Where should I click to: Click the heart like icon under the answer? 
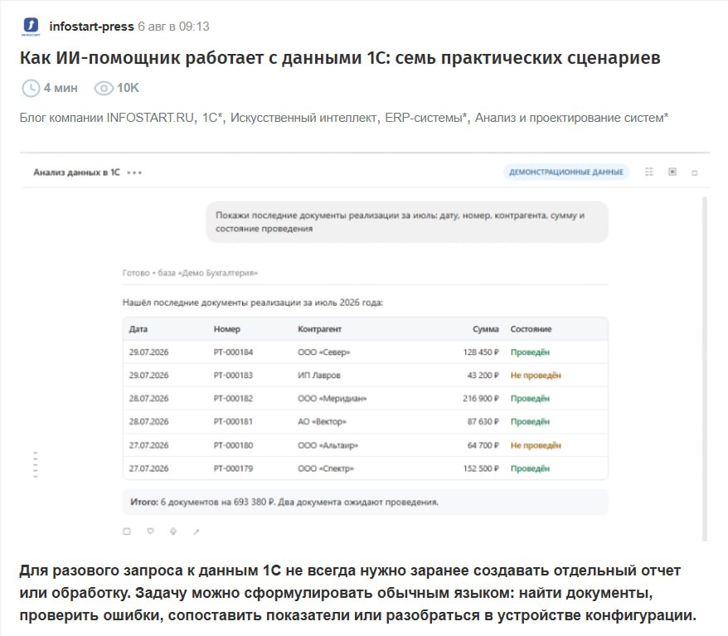coord(150,531)
